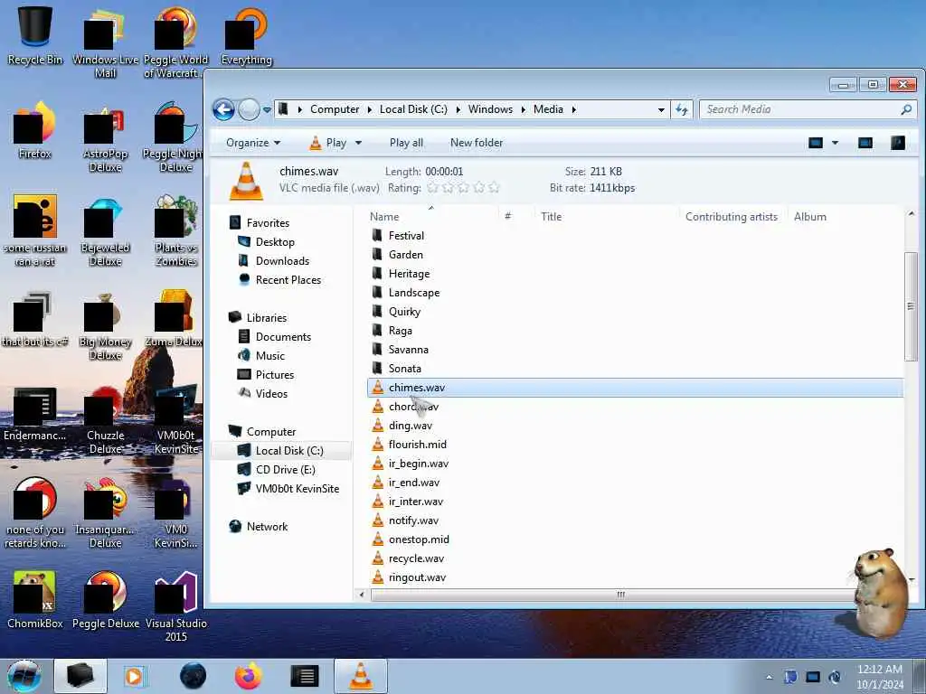Click Windows in the address breadcrumb
The image size is (926, 694).
pos(490,109)
